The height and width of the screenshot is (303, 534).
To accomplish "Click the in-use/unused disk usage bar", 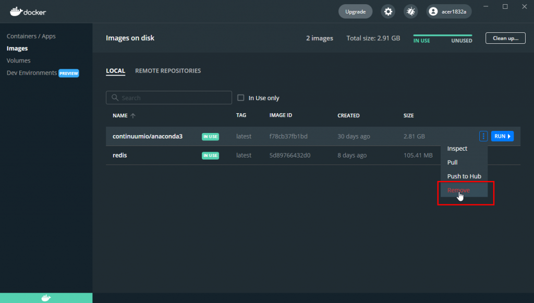I will pos(443,35).
